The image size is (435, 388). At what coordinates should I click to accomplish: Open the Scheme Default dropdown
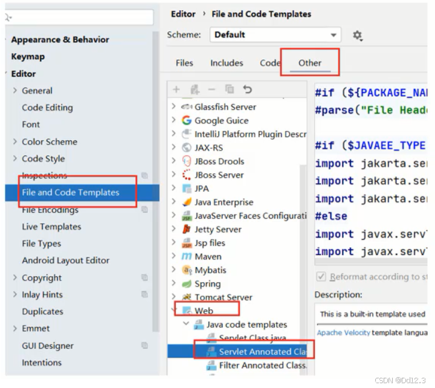coord(275,34)
